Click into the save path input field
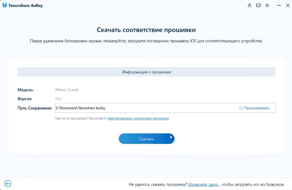292x190 pixels. tap(146, 108)
